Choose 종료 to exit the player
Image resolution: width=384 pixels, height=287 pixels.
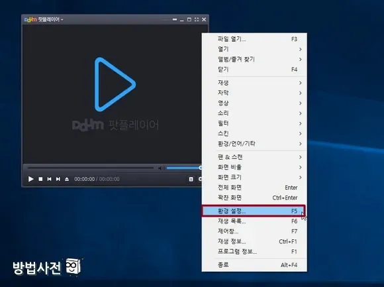(254, 265)
